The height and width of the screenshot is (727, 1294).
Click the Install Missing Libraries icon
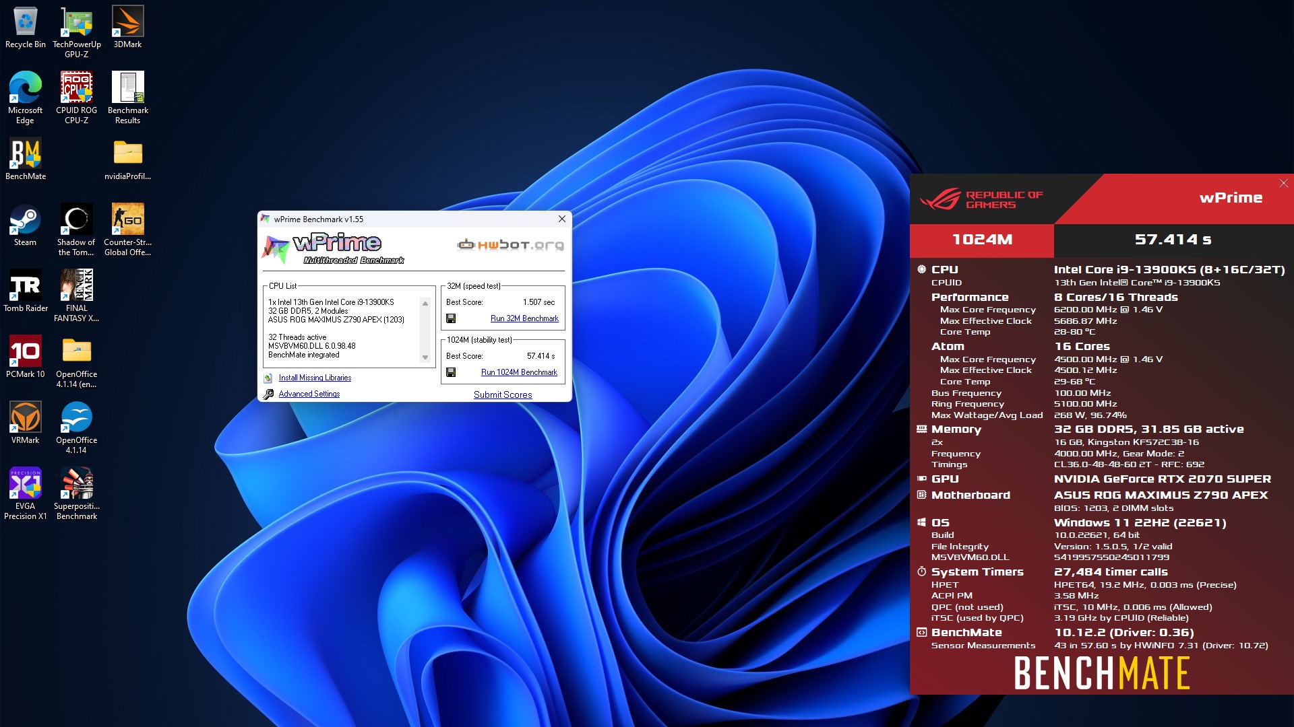point(268,378)
